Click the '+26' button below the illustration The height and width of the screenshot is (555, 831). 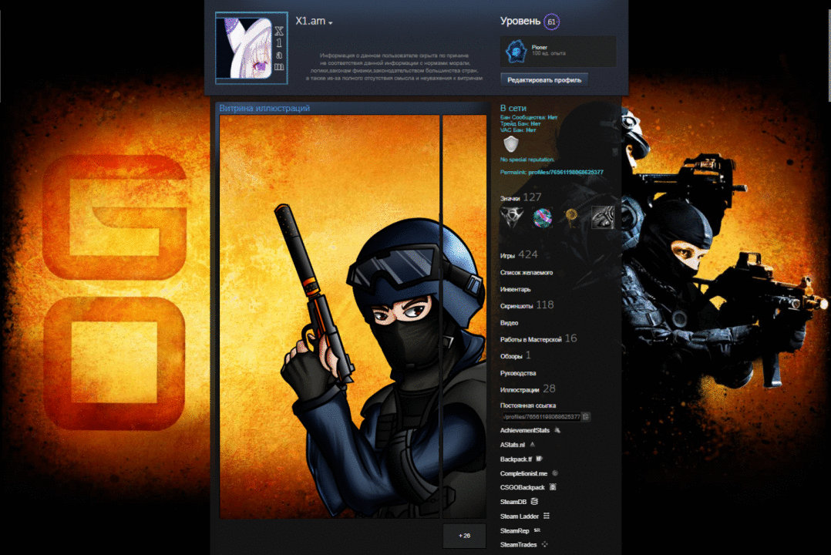coord(463,535)
